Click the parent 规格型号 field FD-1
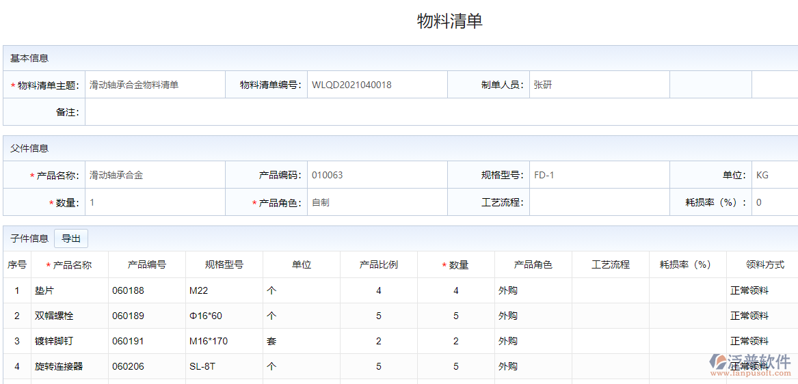Viewport: 798px width, 384px height. pyautogui.click(x=599, y=175)
